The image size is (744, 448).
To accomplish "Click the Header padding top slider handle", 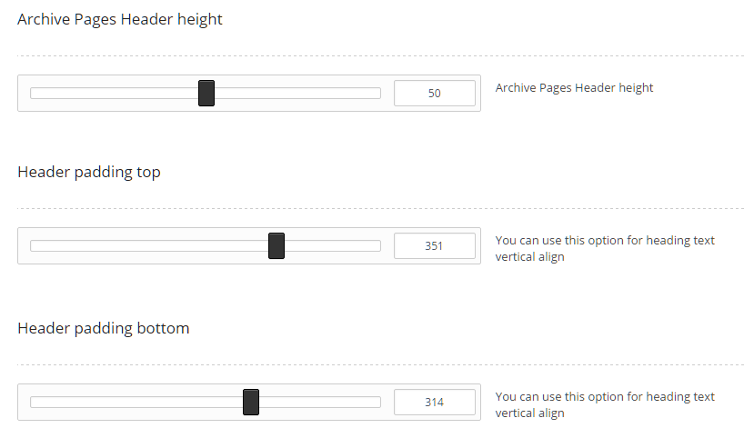I will [276, 245].
